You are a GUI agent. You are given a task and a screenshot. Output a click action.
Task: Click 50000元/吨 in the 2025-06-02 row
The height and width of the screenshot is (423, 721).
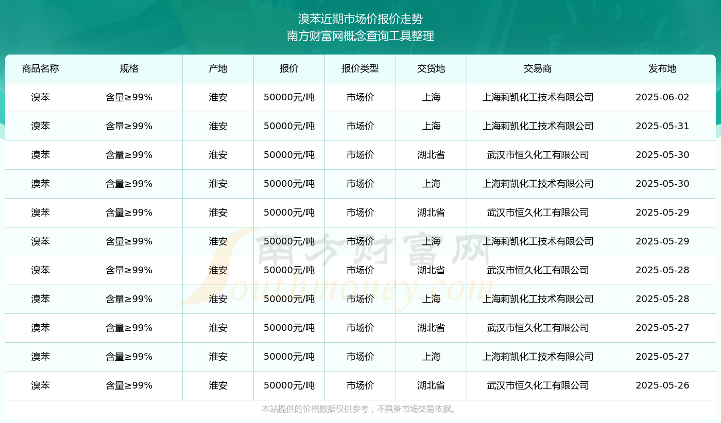(x=289, y=97)
